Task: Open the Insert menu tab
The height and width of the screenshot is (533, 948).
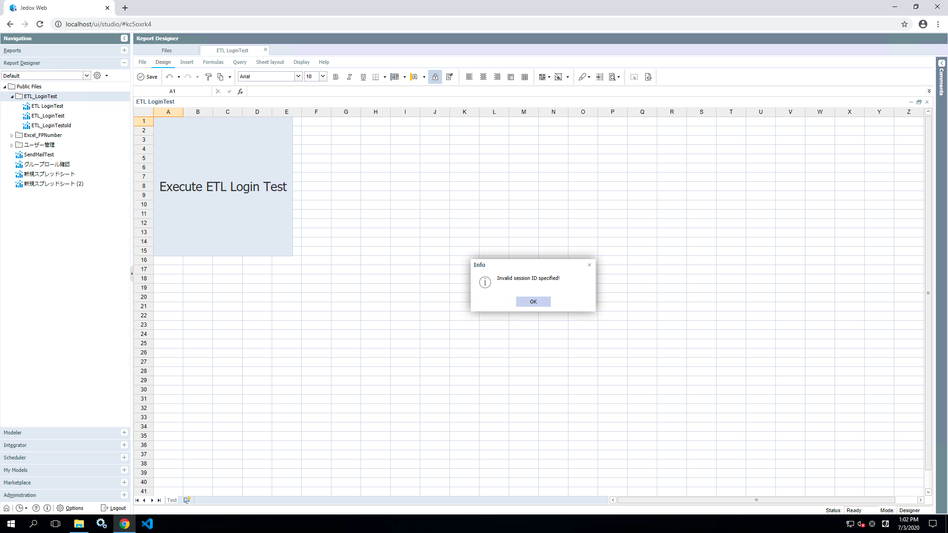Action: (x=187, y=62)
